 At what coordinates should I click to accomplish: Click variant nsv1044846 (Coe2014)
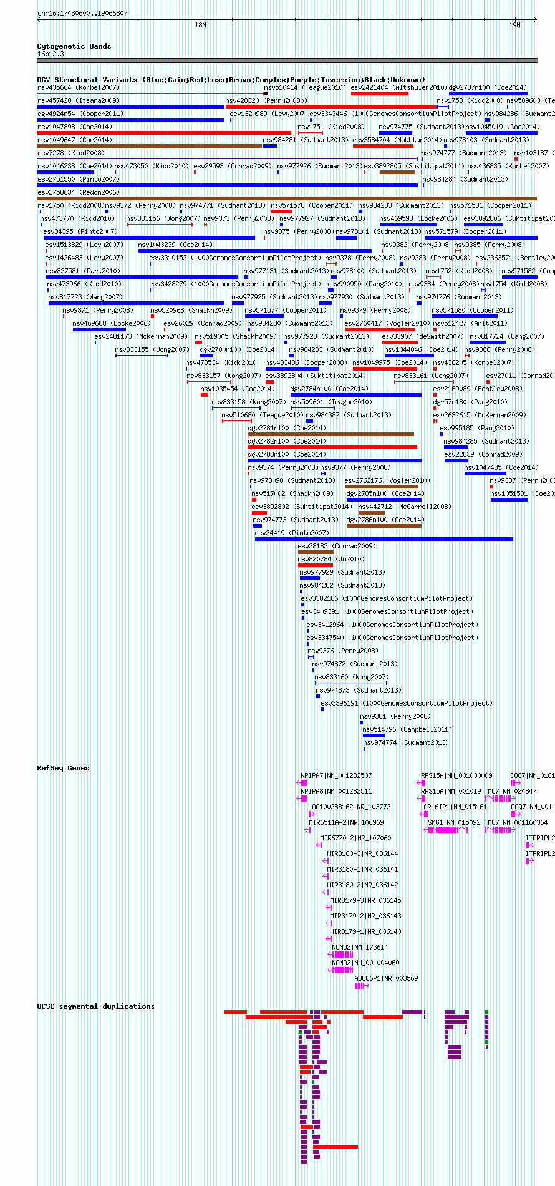tap(409, 356)
